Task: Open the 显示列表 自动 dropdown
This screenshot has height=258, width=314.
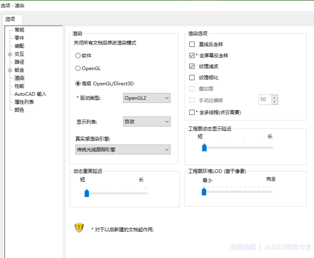Action: pos(147,122)
